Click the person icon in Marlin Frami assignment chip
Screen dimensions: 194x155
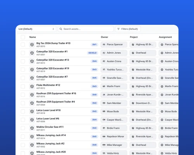click(162, 86)
